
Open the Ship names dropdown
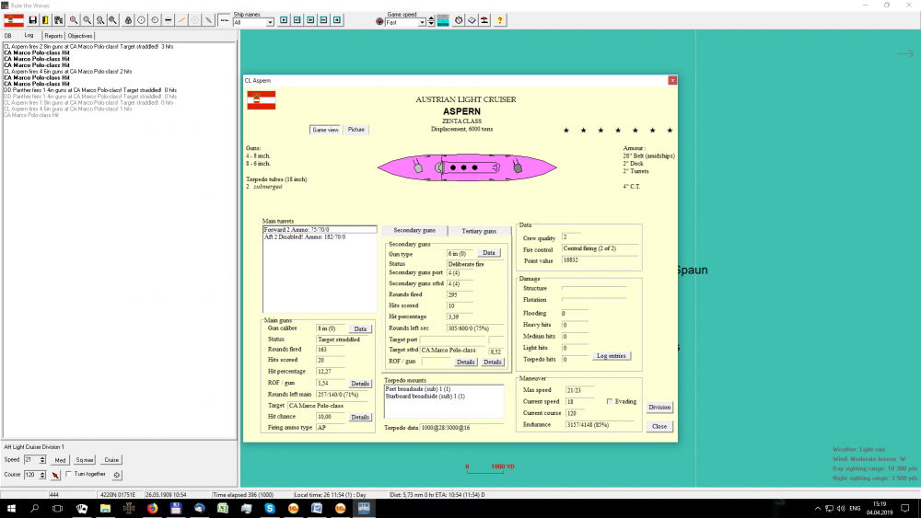point(270,23)
